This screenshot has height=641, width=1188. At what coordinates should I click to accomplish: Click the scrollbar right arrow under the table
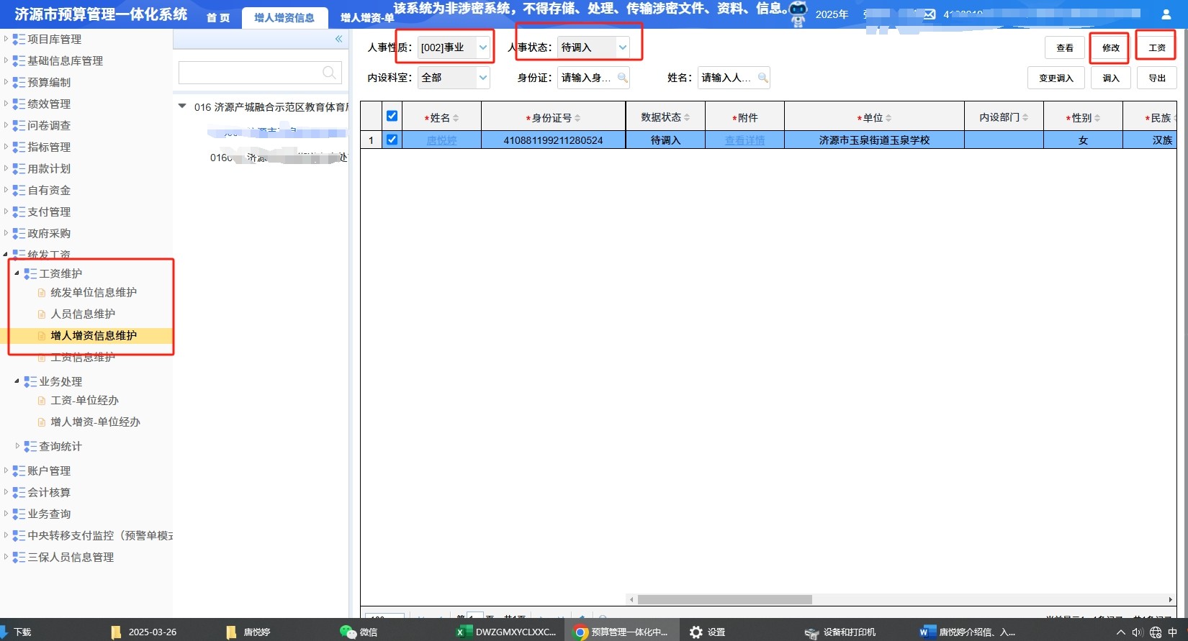1170,599
